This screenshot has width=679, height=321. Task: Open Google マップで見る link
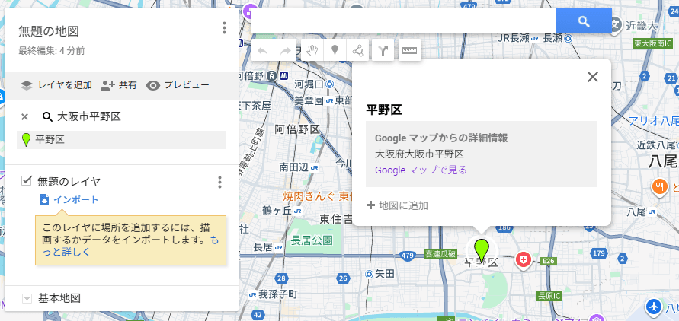[421, 170]
